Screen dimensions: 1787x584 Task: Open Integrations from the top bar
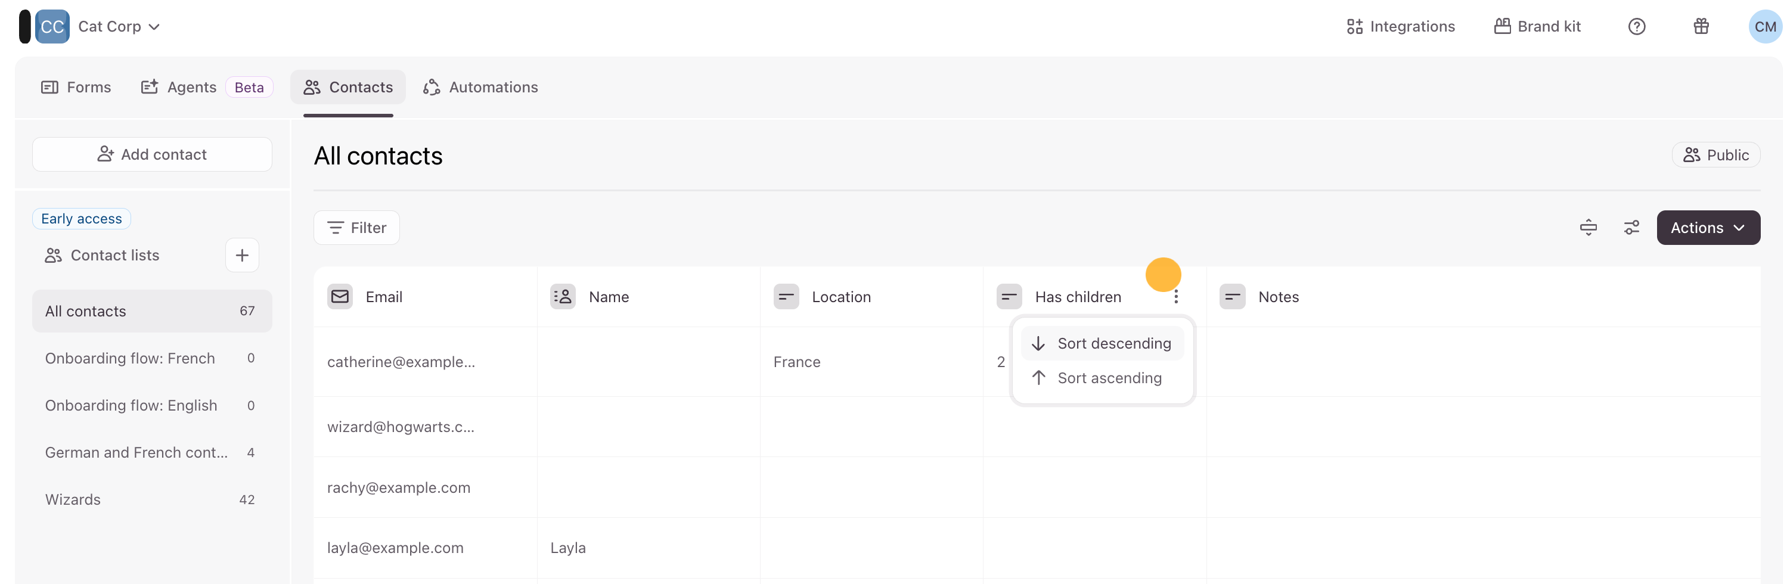1401,26
